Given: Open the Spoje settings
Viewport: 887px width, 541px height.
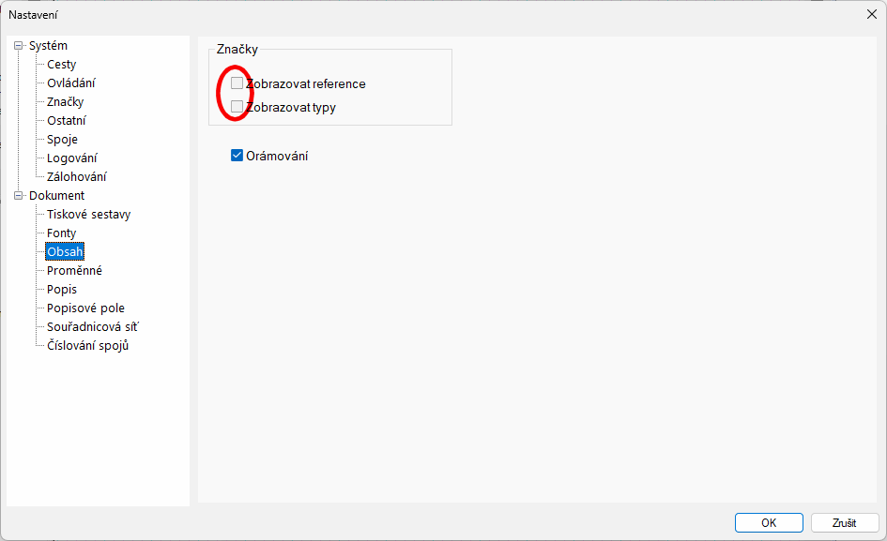Looking at the screenshot, I should (x=62, y=140).
